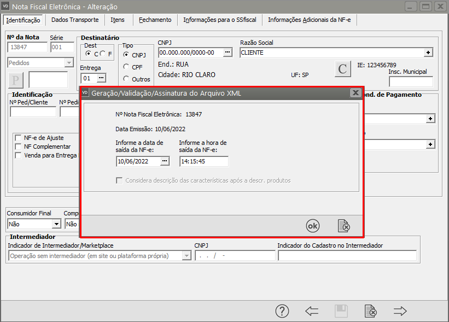Select the Outros type radio button

coord(126,79)
